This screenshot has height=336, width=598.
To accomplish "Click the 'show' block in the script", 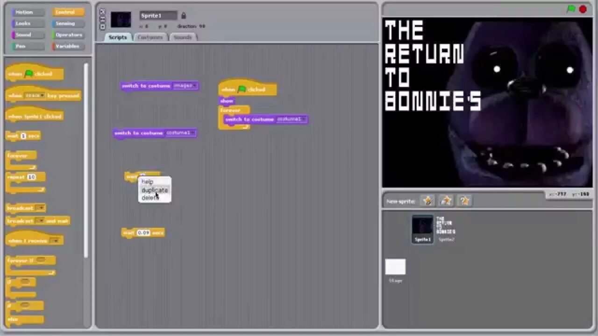I will [x=227, y=101].
